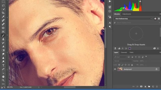Select the Lasso tool

tap(3, 5)
